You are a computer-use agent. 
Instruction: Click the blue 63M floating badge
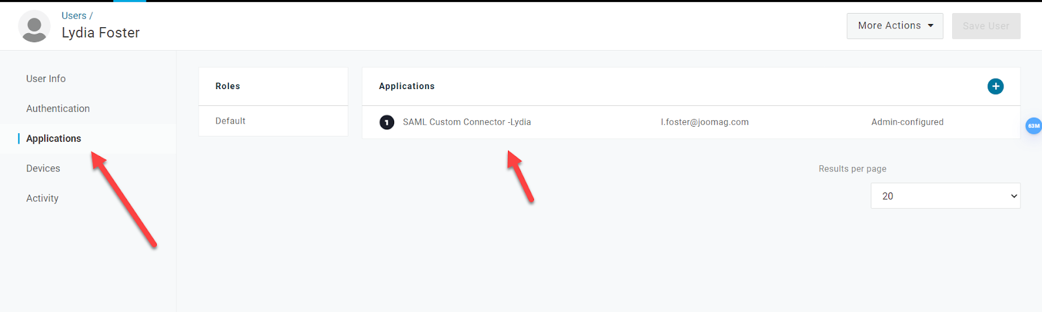point(1034,126)
